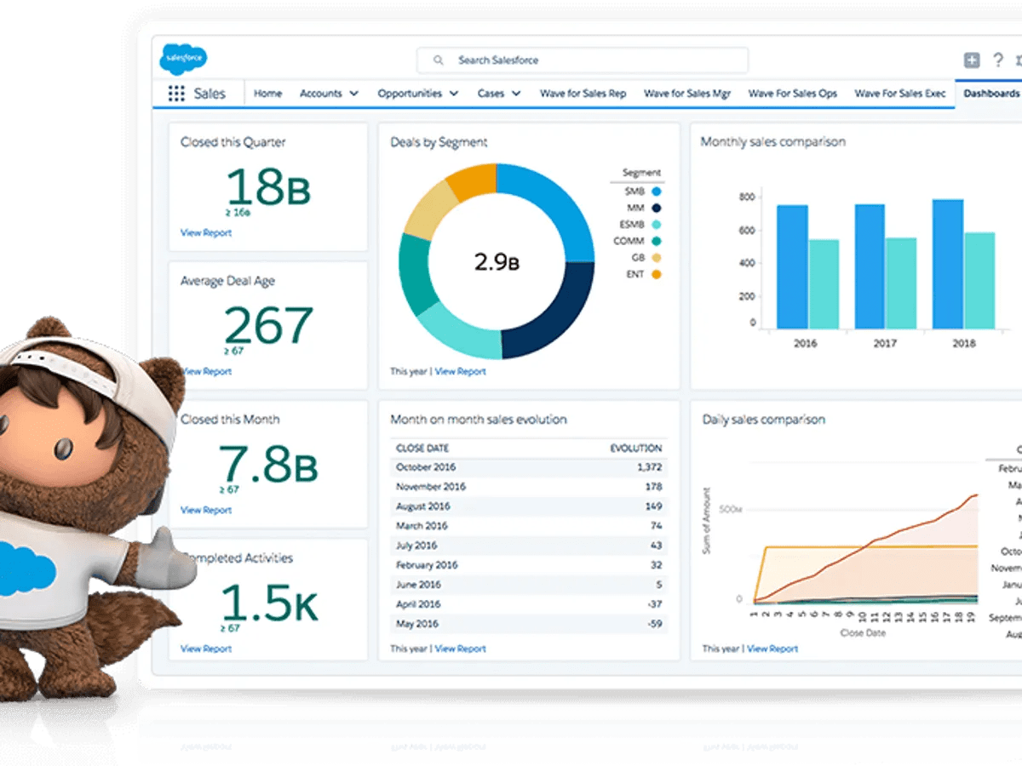Go to the Home tab
This screenshot has width=1022, height=766.
click(267, 94)
